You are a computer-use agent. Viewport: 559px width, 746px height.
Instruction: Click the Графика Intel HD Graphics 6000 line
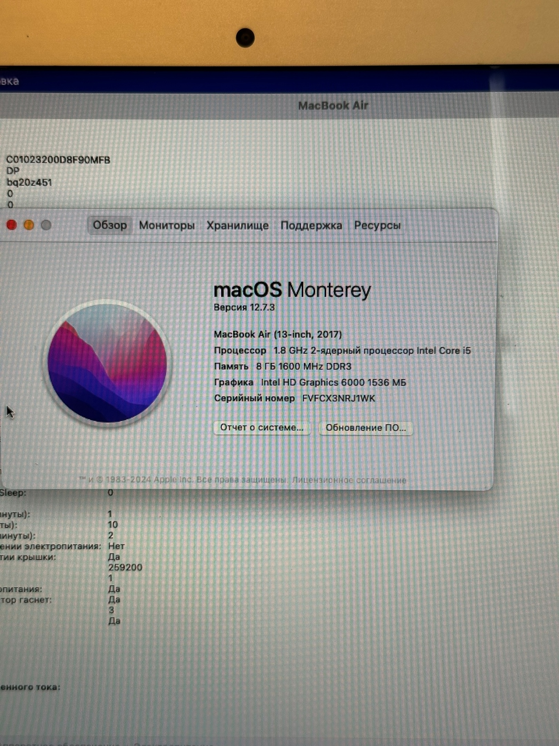pyautogui.click(x=310, y=382)
